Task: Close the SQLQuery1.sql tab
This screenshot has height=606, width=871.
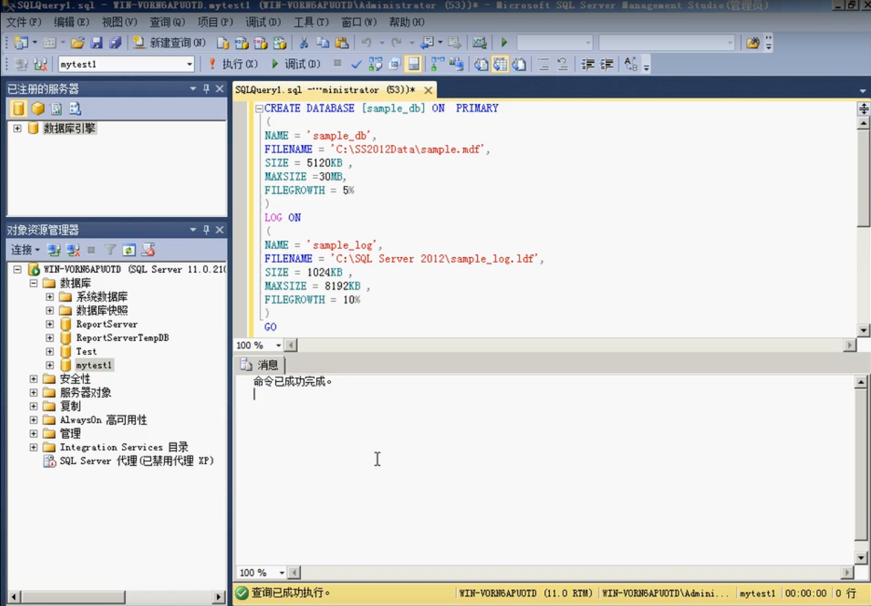Action: [x=429, y=90]
